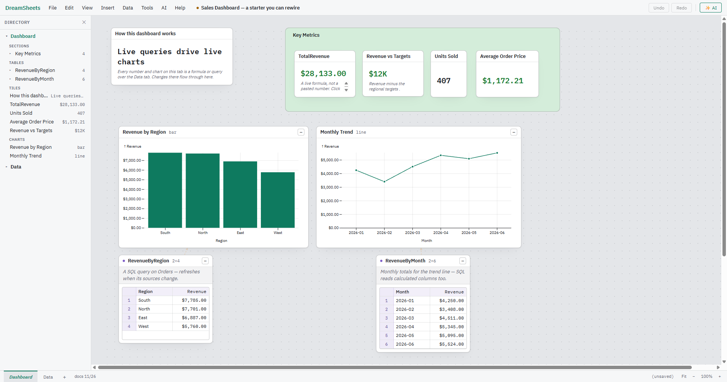
Task: Click the South revenue cell $7,785.00
Action: pos(191,301)
